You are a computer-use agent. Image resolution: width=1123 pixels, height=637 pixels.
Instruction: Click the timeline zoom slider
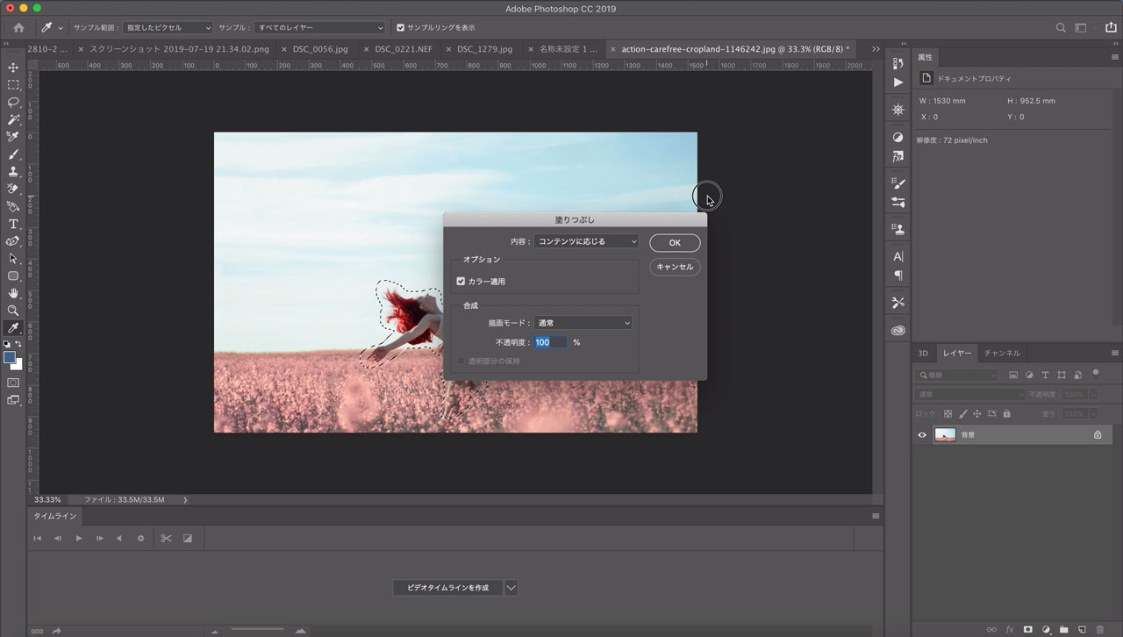[x=257, y=630]
